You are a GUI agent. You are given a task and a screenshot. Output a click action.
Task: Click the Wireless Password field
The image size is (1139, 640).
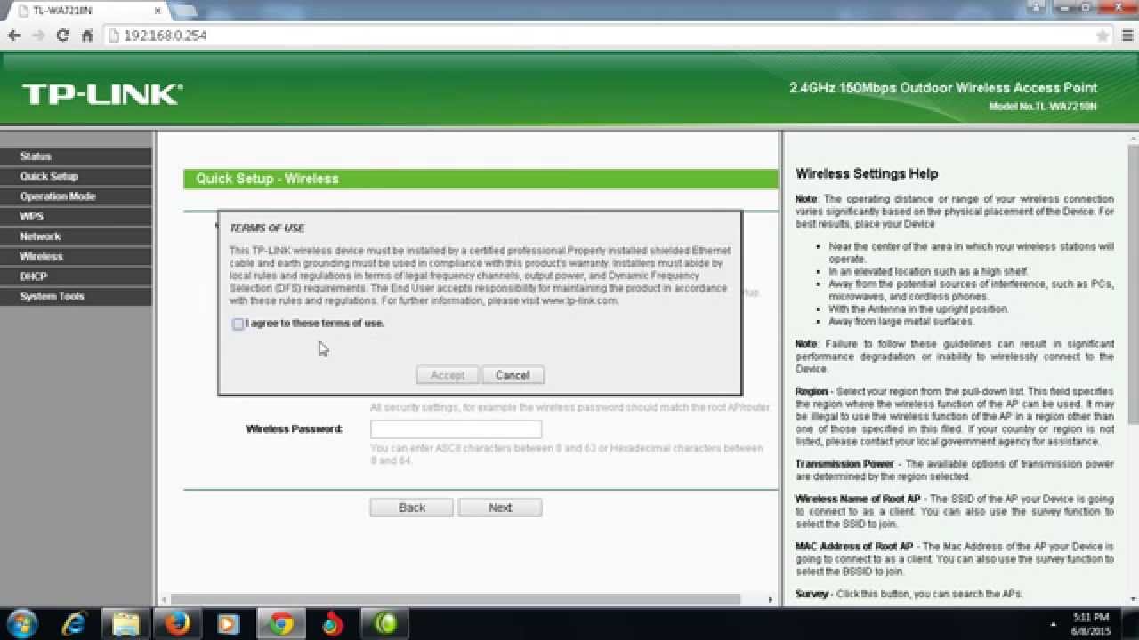click(x=456, y=429)
